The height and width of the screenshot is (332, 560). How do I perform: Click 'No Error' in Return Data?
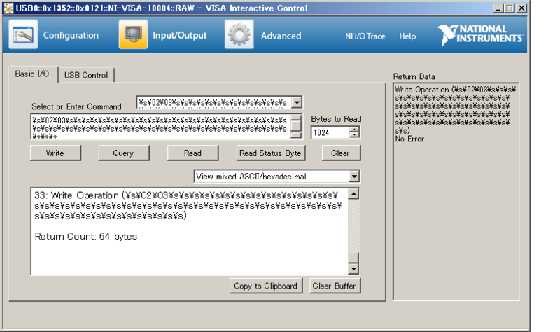click(409, 139)
